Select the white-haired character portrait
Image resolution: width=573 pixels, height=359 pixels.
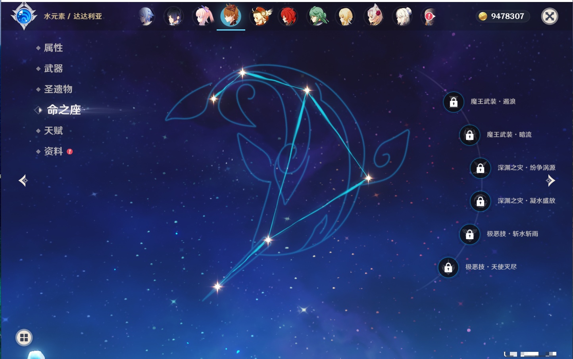pos(403,17)
